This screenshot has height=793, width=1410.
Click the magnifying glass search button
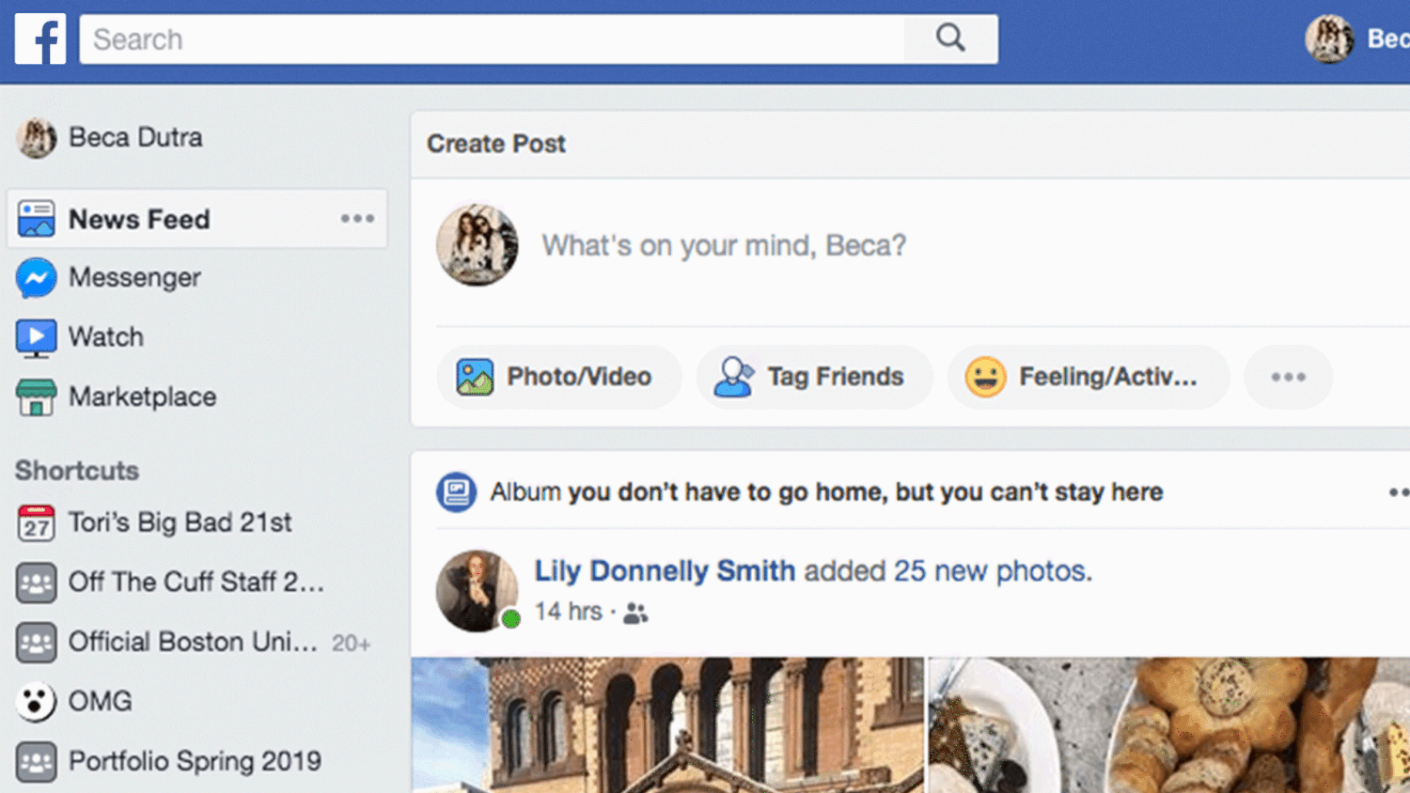point(950,39)
